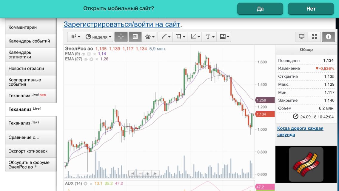Click the 47,2 ADX value label
Screen dimensions: 339x191
click(265, 187)
